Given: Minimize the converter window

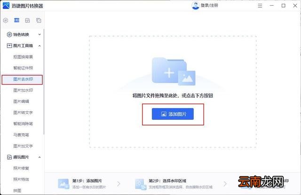Looking at the screenshot, I should pyautogui.click(x=272, y=6).
